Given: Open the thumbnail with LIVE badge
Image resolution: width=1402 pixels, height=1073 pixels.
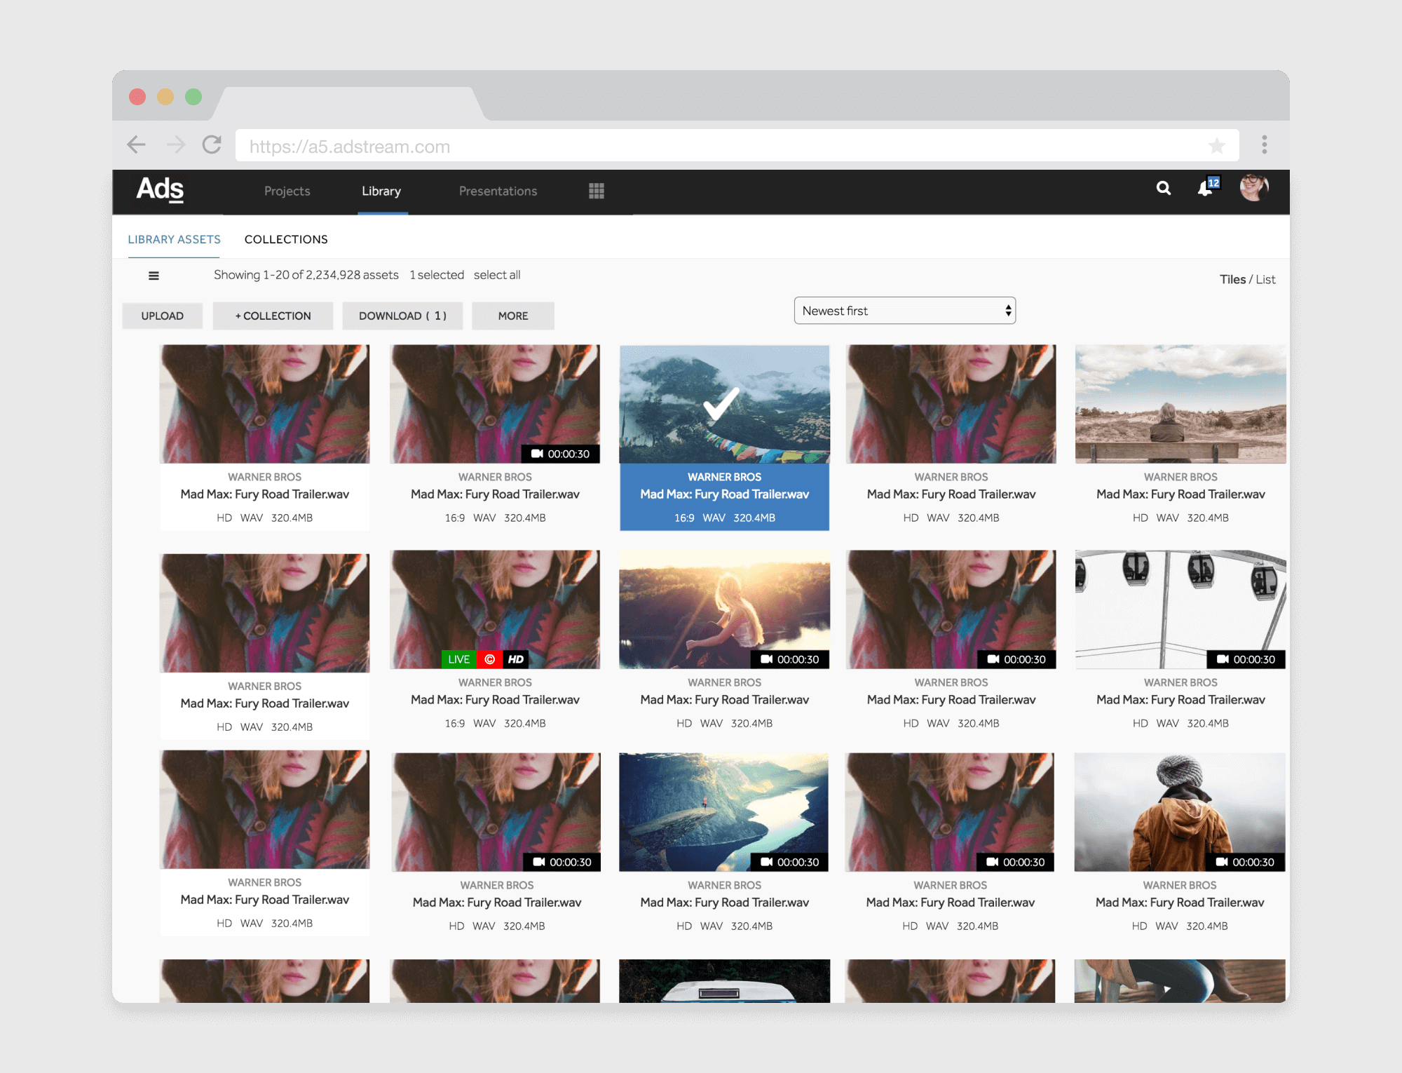Looking at the screenshot, I should click(495, 609).
